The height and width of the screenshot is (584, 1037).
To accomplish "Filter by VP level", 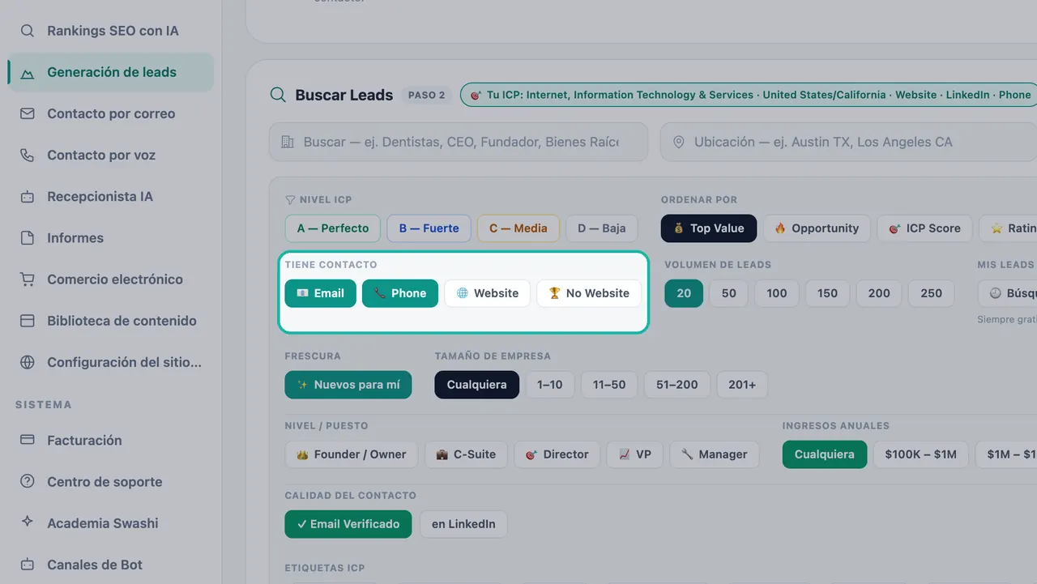I will pos(635,454).
